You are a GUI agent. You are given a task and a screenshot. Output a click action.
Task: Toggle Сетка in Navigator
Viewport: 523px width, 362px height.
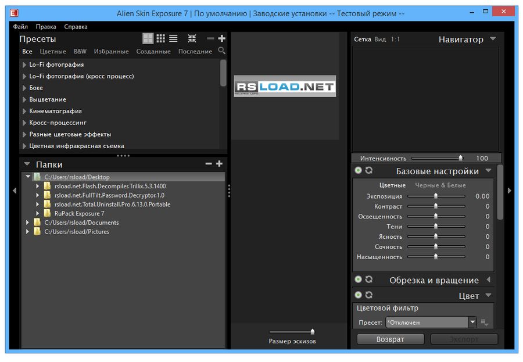(363, 40)
